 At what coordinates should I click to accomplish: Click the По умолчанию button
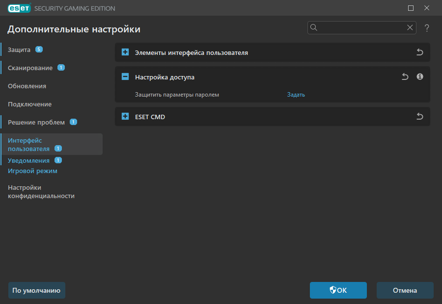[x=37, y=290]
